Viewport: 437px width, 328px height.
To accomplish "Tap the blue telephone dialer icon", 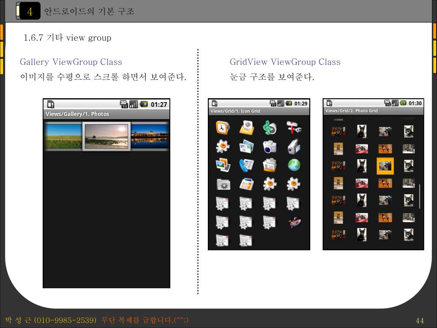I will point(246,165).
